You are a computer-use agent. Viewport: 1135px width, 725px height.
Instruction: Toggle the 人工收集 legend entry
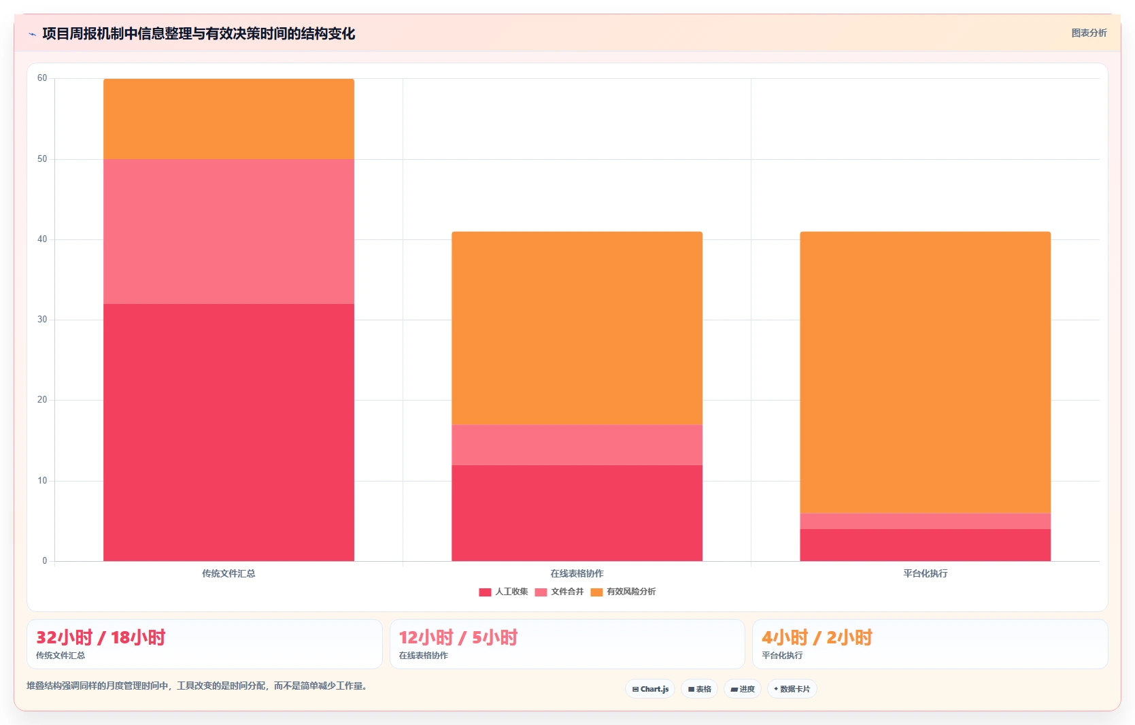pyautogui.click(x=503, y=592)
